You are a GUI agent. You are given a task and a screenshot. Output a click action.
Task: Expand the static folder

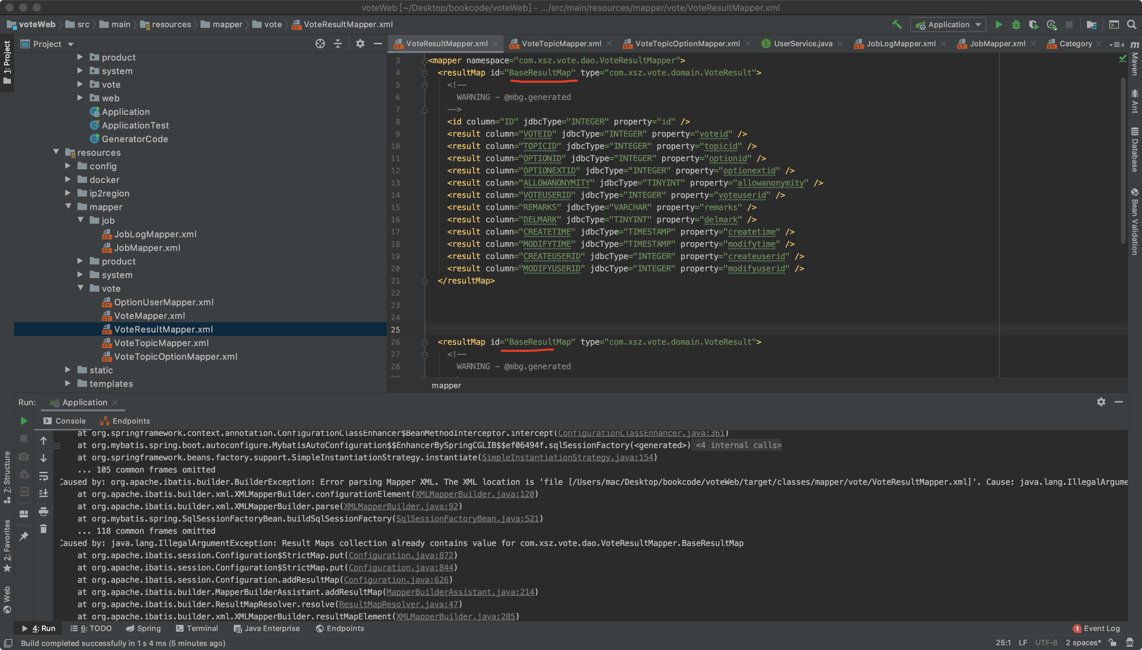coord(68,370)
